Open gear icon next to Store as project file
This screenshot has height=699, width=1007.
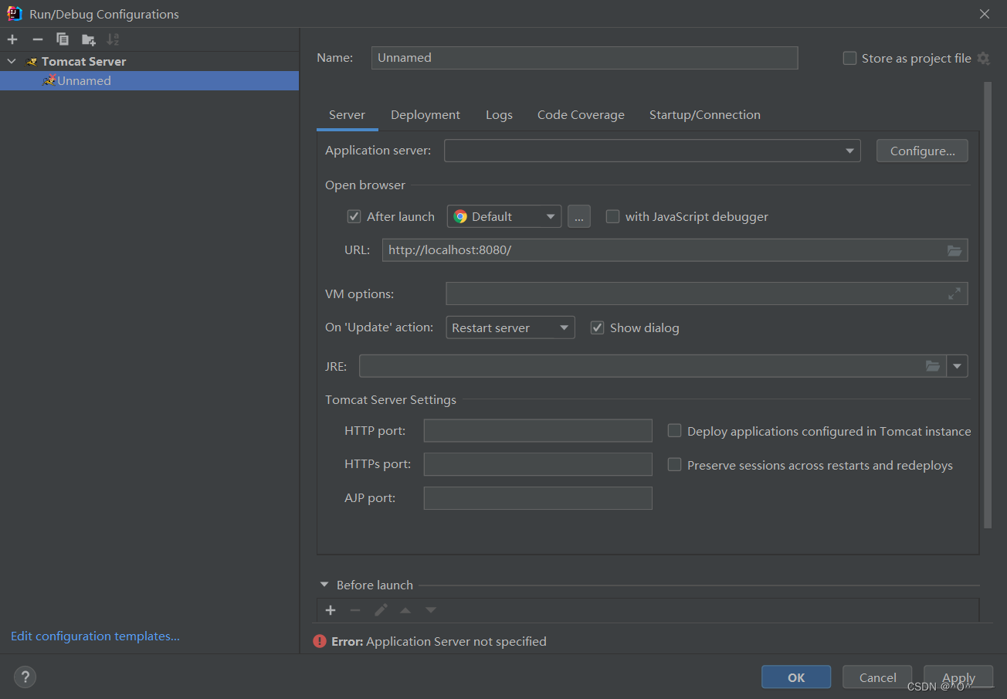[x=983, y=58]
